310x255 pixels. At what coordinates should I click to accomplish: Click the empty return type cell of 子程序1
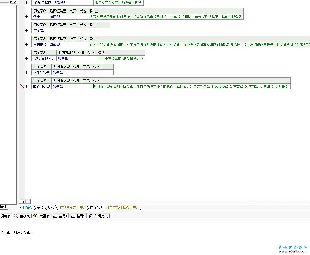58,31
